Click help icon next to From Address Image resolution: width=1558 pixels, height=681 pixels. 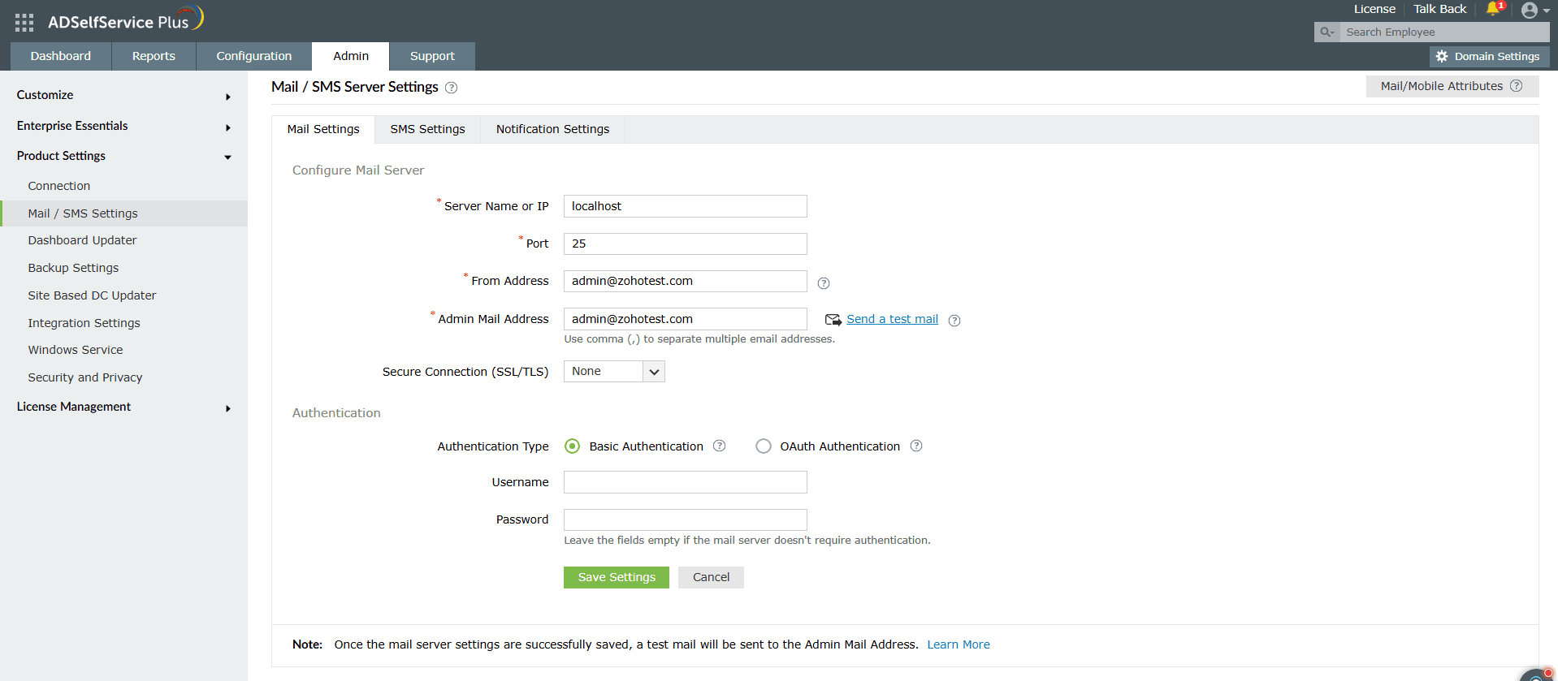824,283
